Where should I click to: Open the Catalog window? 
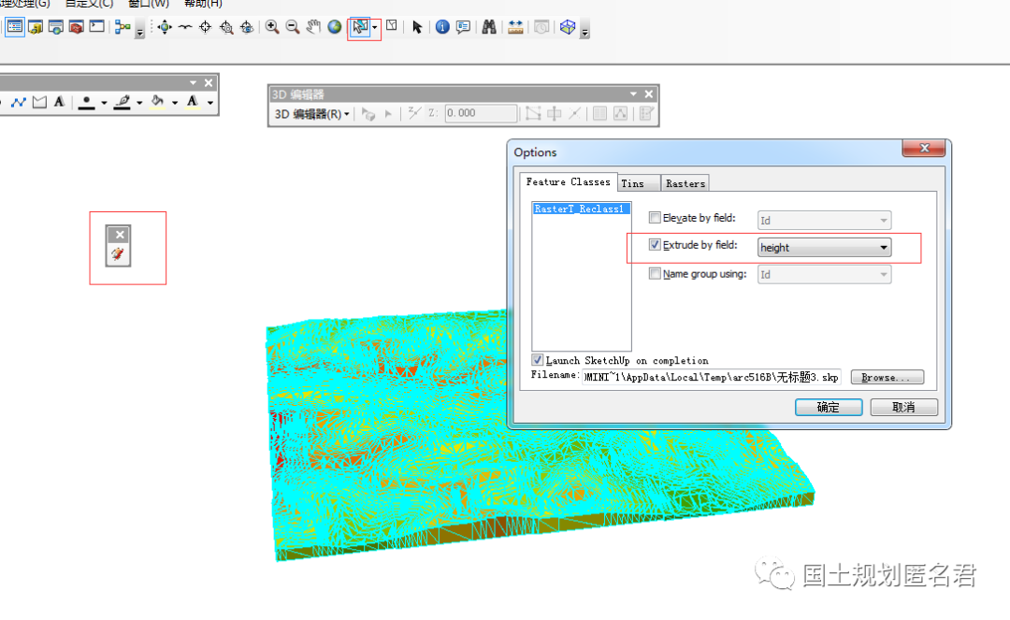(x=36, y=27)
